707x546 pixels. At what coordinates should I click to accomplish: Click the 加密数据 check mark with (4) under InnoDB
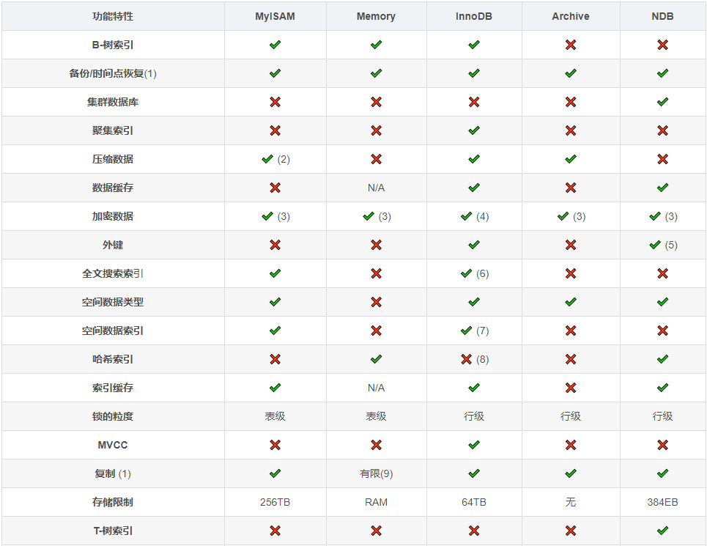pos(466,216)
